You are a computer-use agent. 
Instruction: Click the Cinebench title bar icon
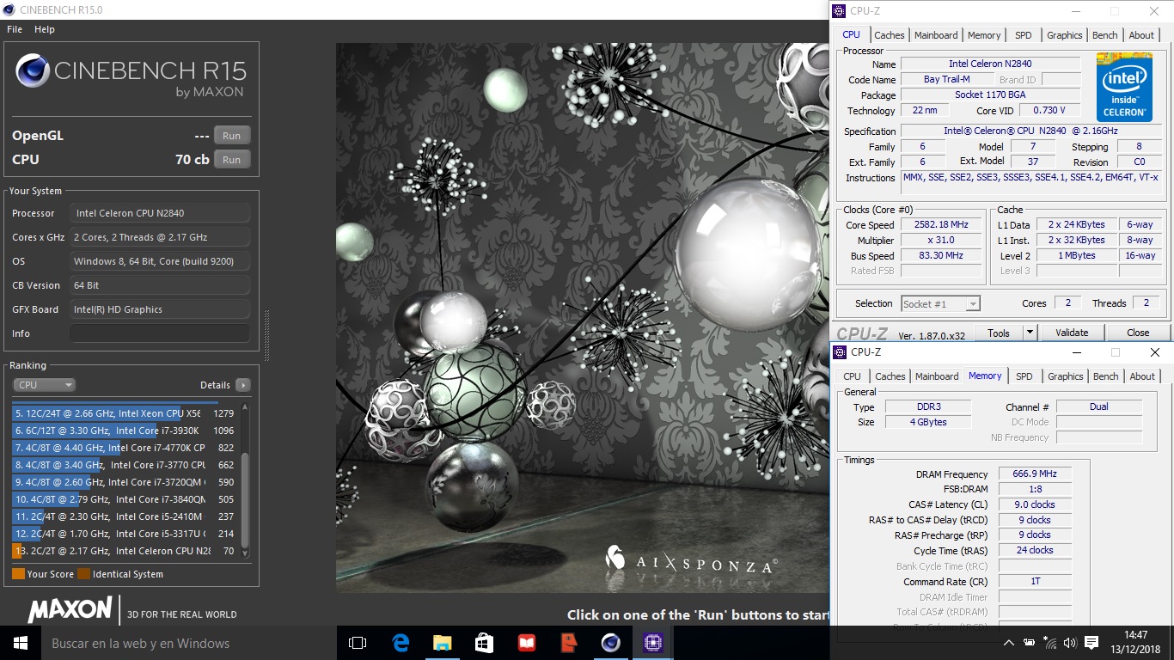(9, 11)
